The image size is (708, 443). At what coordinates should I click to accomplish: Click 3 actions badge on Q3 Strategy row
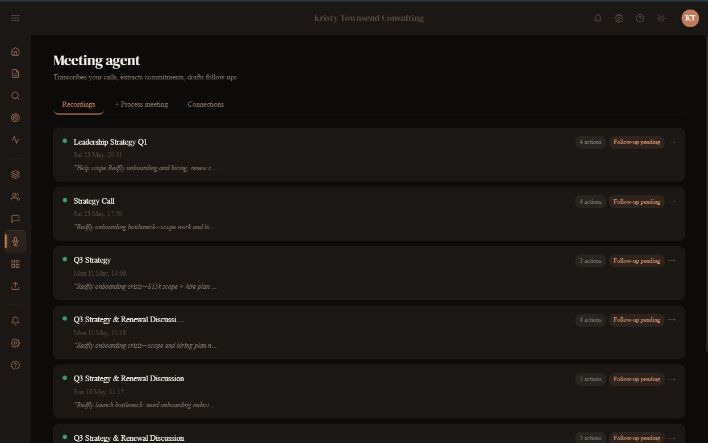(590, 261)
